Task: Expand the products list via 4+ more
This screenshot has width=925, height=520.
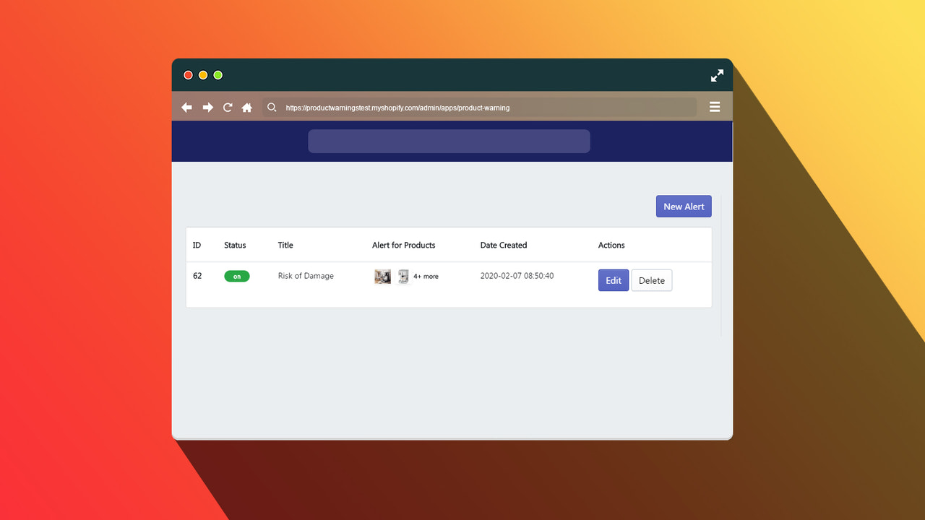Action: 426,276
